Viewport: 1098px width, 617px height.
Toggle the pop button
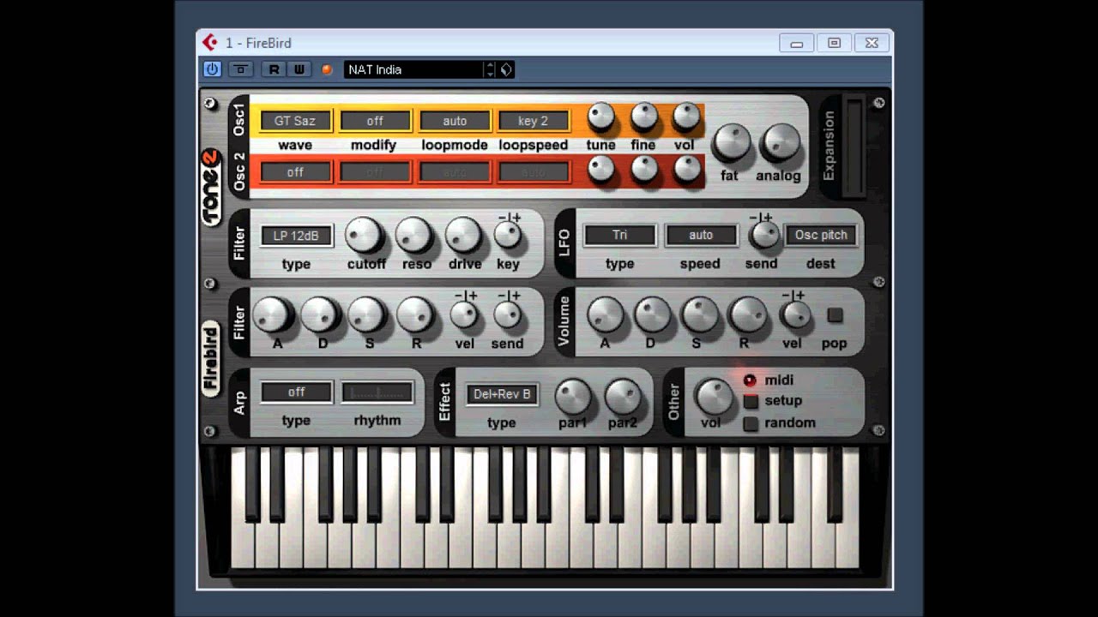click(835, 315)
